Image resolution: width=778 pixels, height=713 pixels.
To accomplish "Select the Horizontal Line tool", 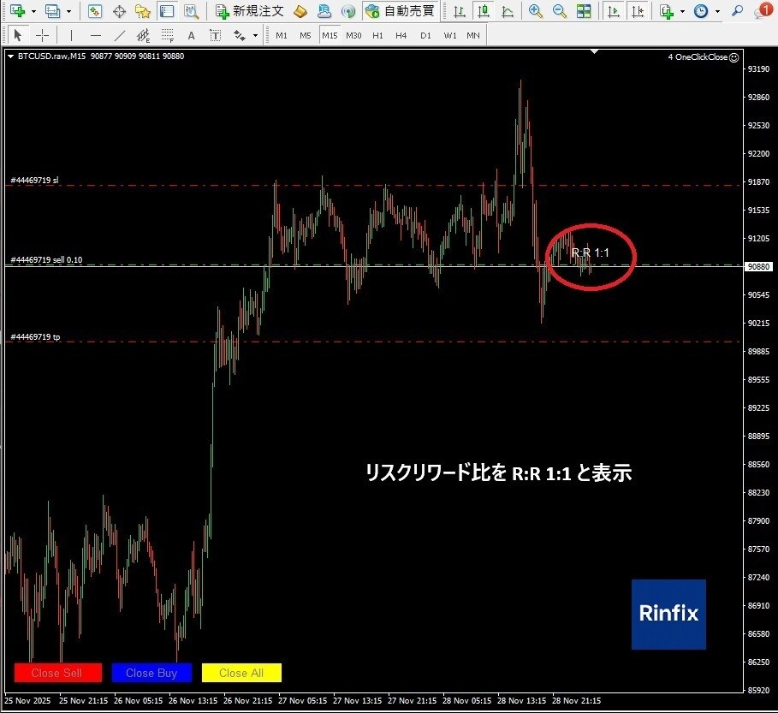I will [95, 35].
